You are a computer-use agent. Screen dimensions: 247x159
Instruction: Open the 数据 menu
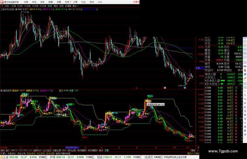(x=51, y=2)
